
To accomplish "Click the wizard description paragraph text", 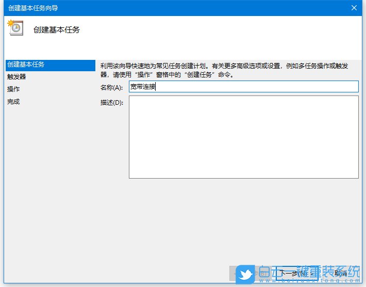I will (224, 70).
